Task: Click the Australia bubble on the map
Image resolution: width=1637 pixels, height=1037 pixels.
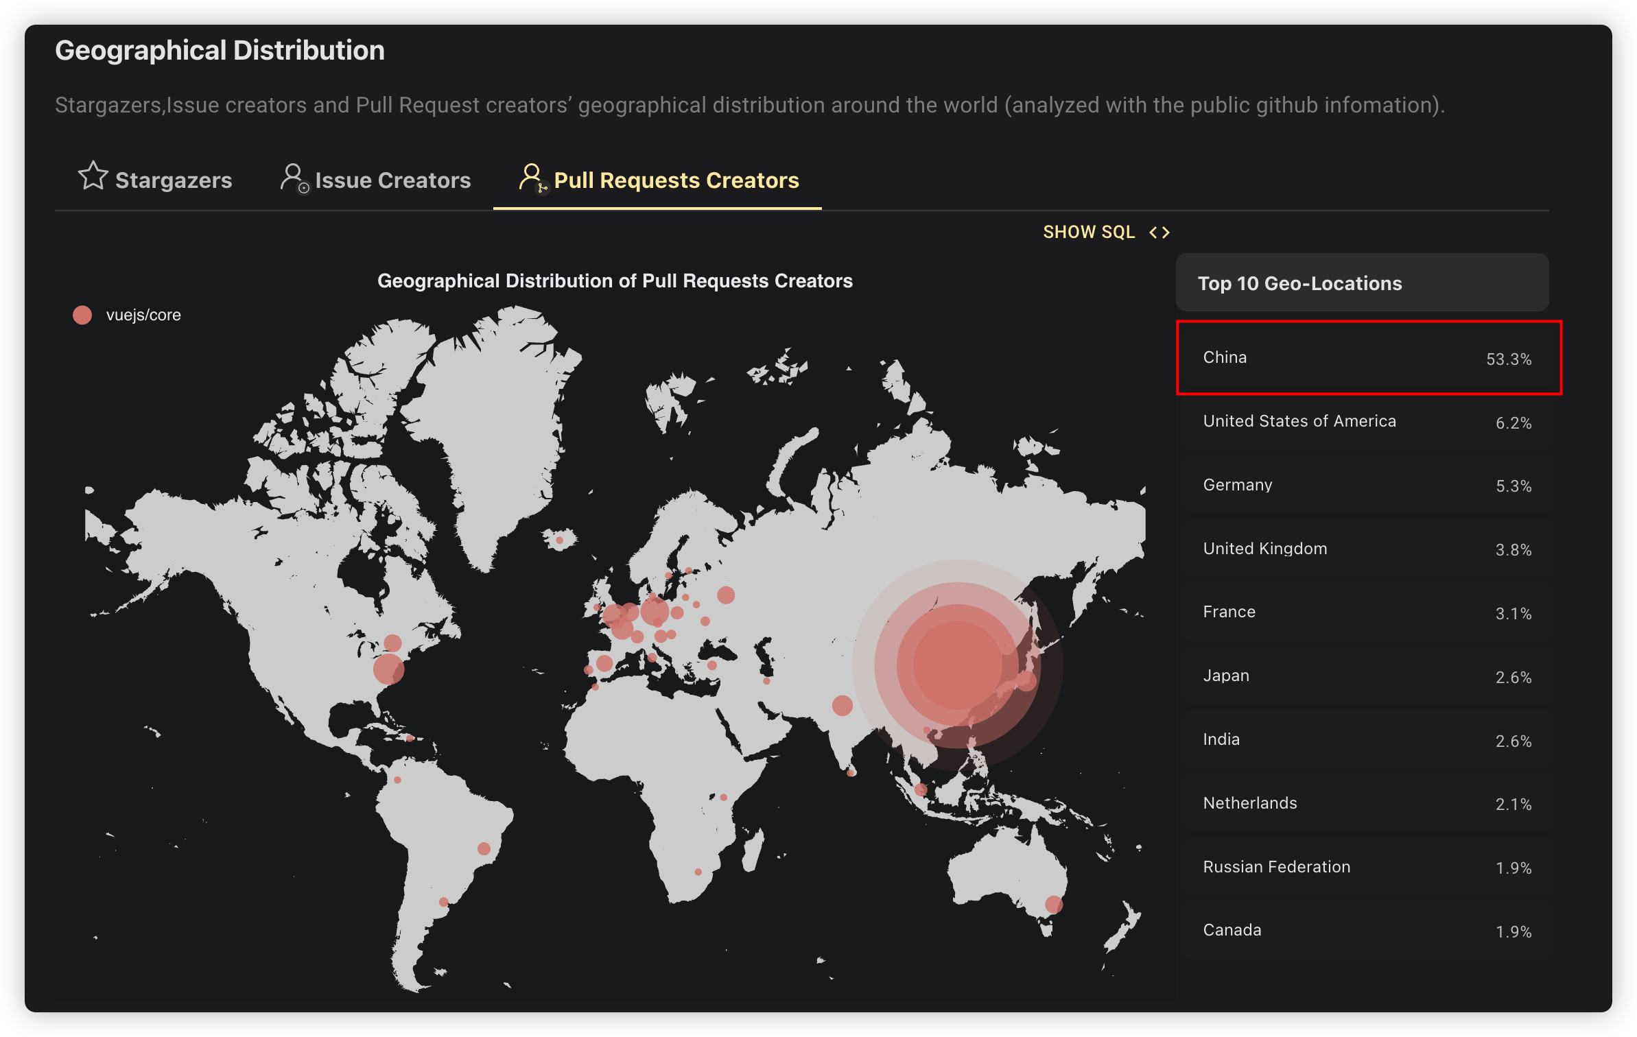Action: tap(1054, 905)
